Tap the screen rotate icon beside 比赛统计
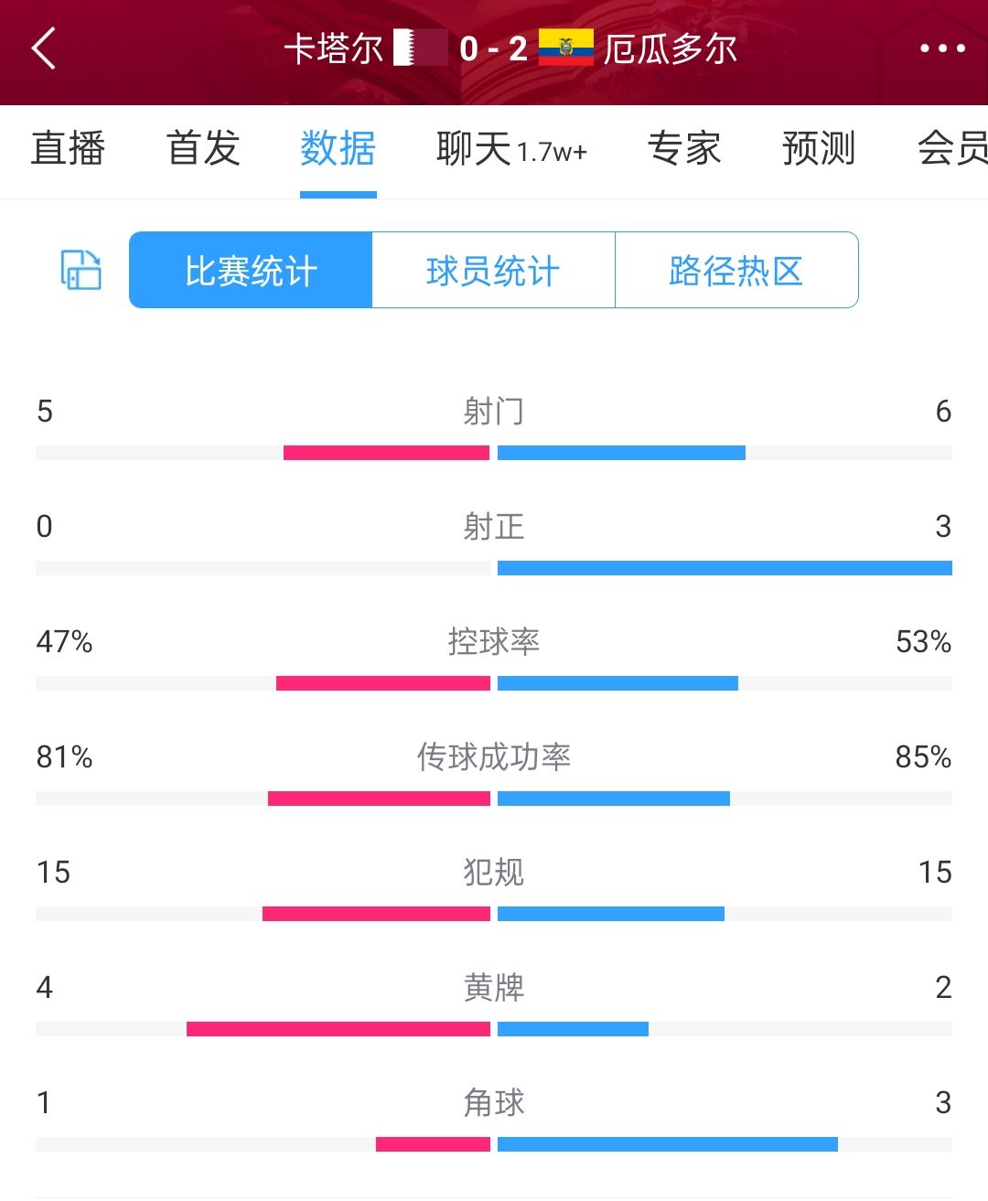Viewport: 988px width, 1201px height. pos(81,270)
